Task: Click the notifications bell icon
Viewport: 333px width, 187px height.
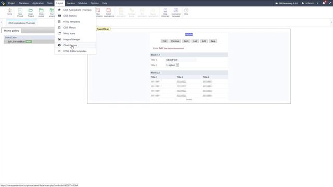Action: point(324,3)
